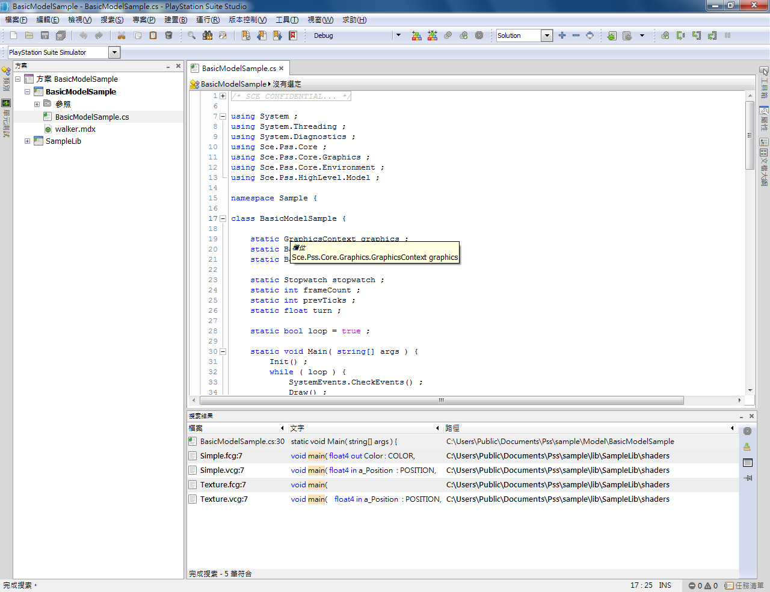The image size is (770, 592).
Task: Collapse the 方案 BasicModelSample solution node
Action: pos(18,79)
